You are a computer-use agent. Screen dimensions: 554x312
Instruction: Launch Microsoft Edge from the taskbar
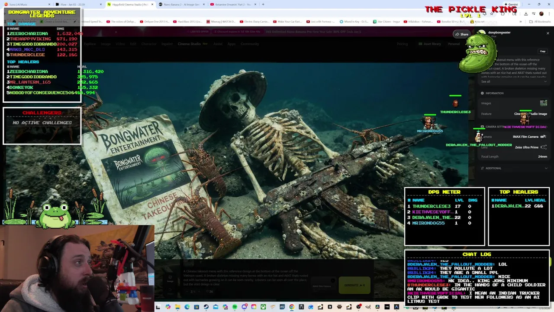click(x=187, y=307)
